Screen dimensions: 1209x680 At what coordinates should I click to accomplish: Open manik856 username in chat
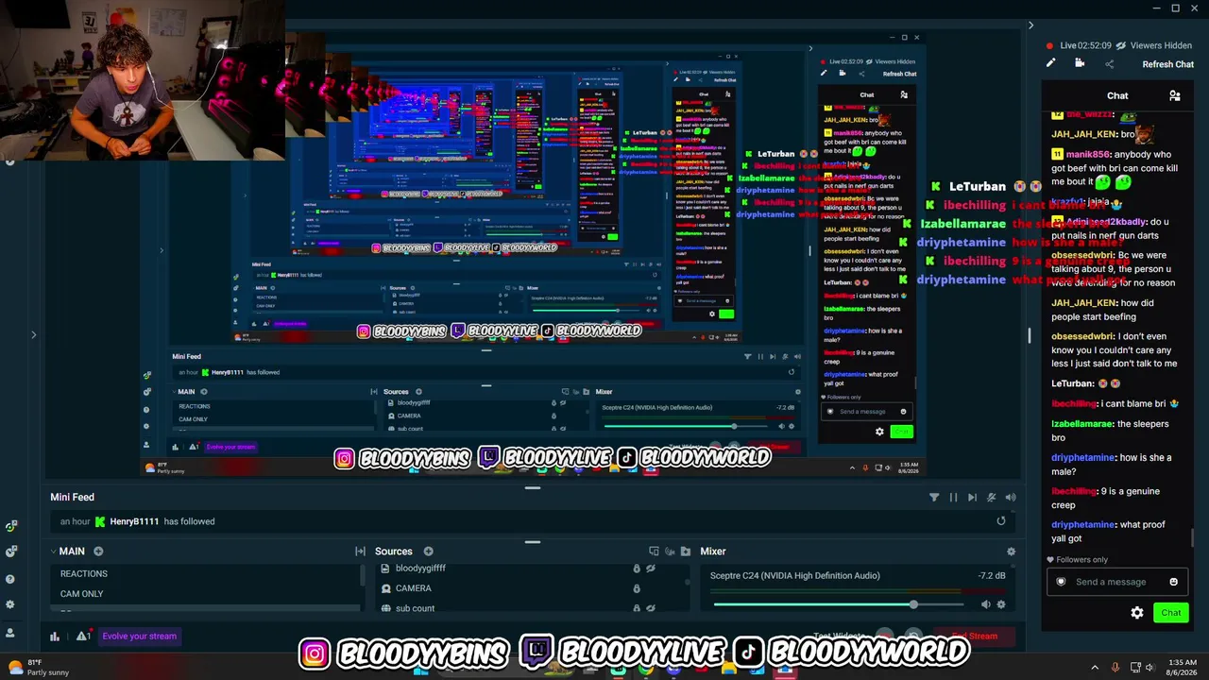(x=1088, y=154)
